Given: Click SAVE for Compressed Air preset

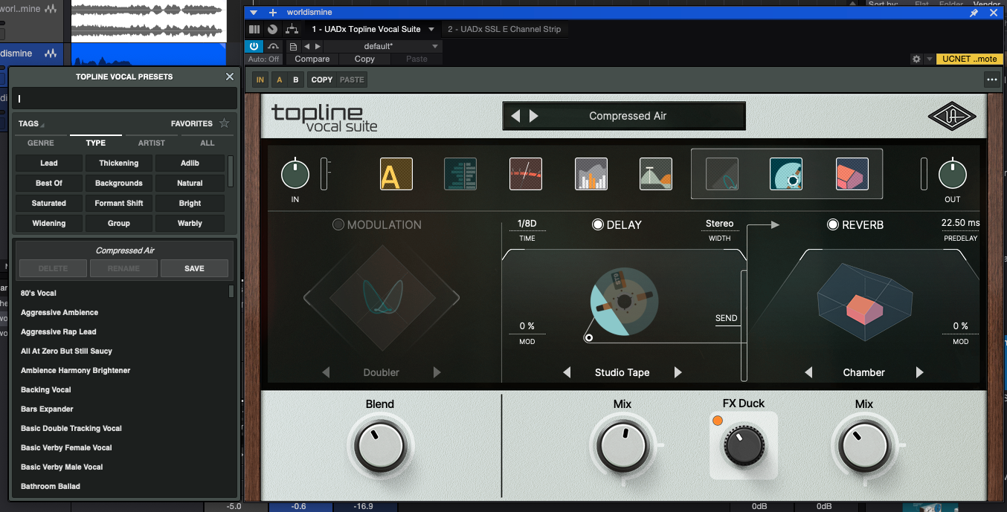Looking at the screenshot, I should point(194,268).
